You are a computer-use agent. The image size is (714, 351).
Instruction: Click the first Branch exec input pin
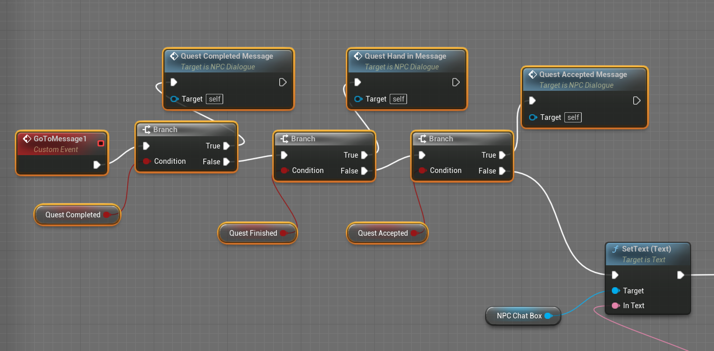(x=147, y=146)
